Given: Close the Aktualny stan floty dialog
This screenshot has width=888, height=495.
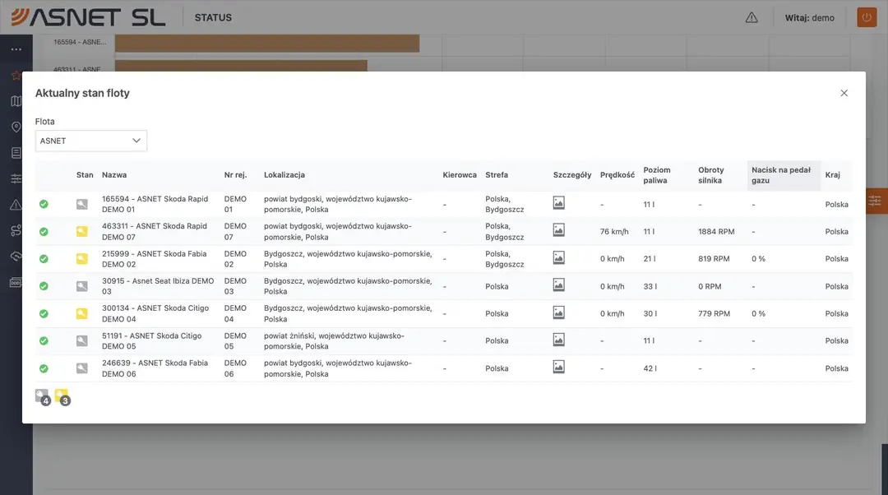Looking at the screenshot, I should click(x=844, y=93).
